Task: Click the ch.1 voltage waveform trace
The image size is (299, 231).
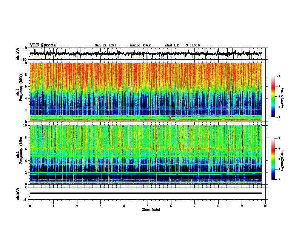Action: 145,54
